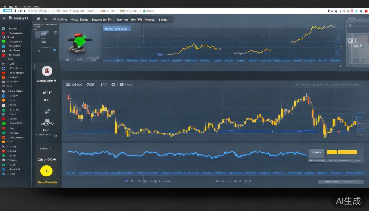Expand the blue highlighted selector above upper chart
This screenshot has width=369, height=211.
pyautogui.click(x=117, y=29)
